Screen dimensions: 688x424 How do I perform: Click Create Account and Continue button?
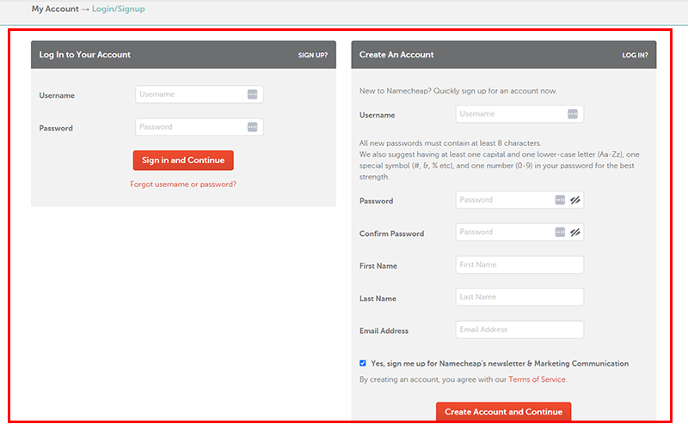pyautogui.click(x=503, y=412)
